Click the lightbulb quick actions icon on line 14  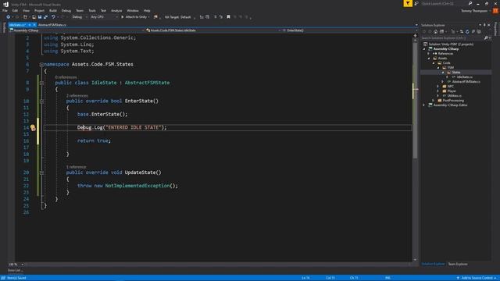point(33,128)
